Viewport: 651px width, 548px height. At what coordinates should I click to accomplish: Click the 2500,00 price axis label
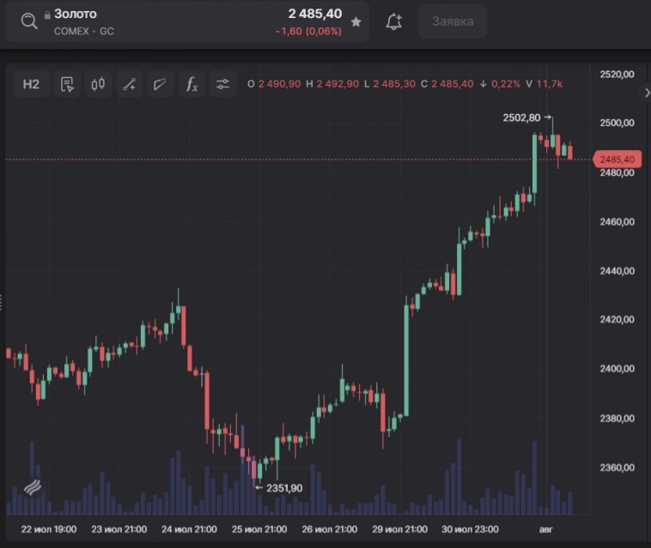point(617,123)
